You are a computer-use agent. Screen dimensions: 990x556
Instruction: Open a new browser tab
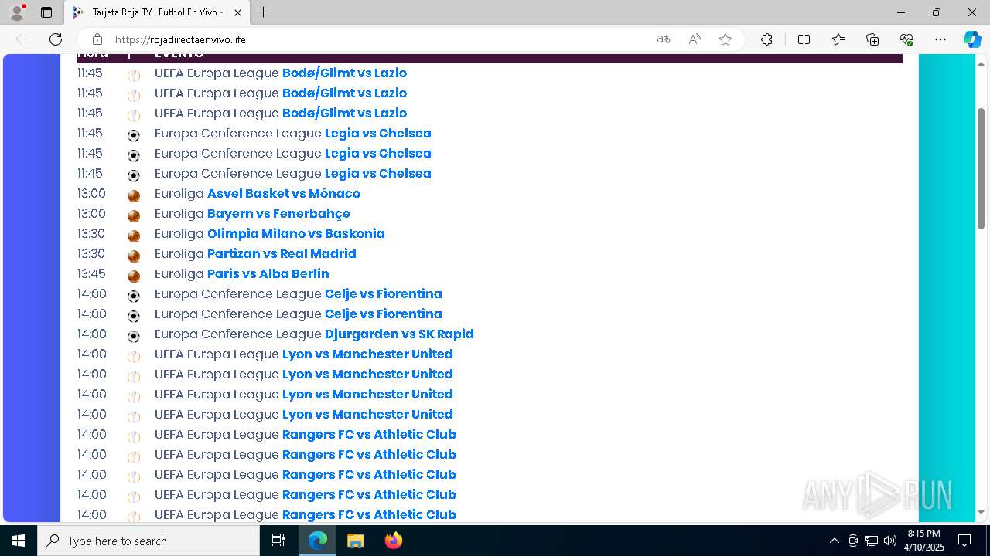coord(264,12)
